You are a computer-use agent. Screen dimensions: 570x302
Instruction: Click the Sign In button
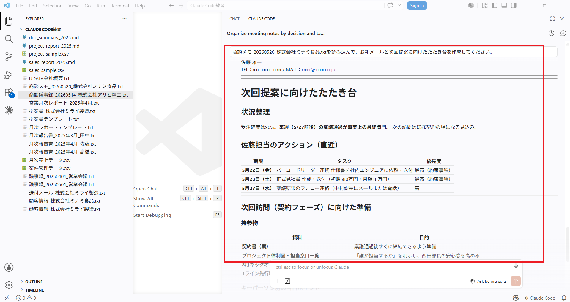coord(417,6)
